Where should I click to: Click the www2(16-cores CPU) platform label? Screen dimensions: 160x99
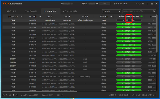tap(30, 95)
